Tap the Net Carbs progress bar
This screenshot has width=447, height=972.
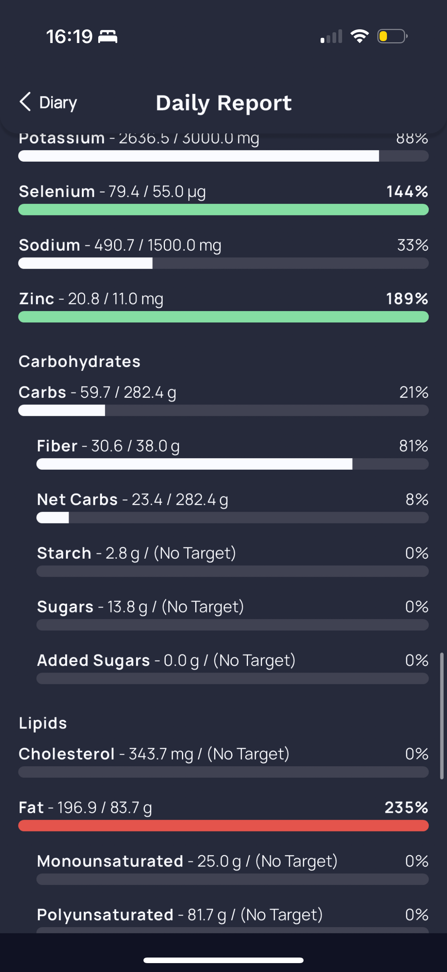(232, 518)
